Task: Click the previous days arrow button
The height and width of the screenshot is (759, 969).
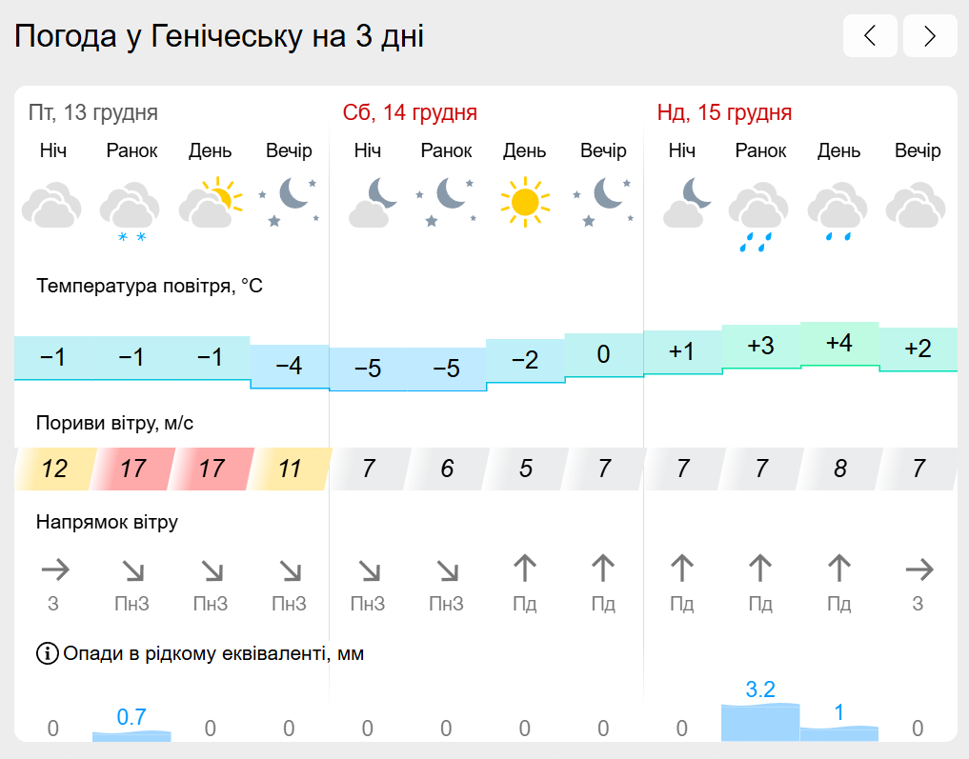Action: pyautogui.click(x=870, y=36)
